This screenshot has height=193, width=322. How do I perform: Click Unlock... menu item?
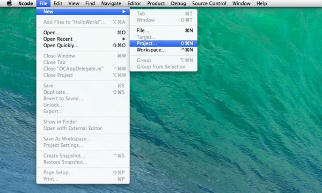83,105
